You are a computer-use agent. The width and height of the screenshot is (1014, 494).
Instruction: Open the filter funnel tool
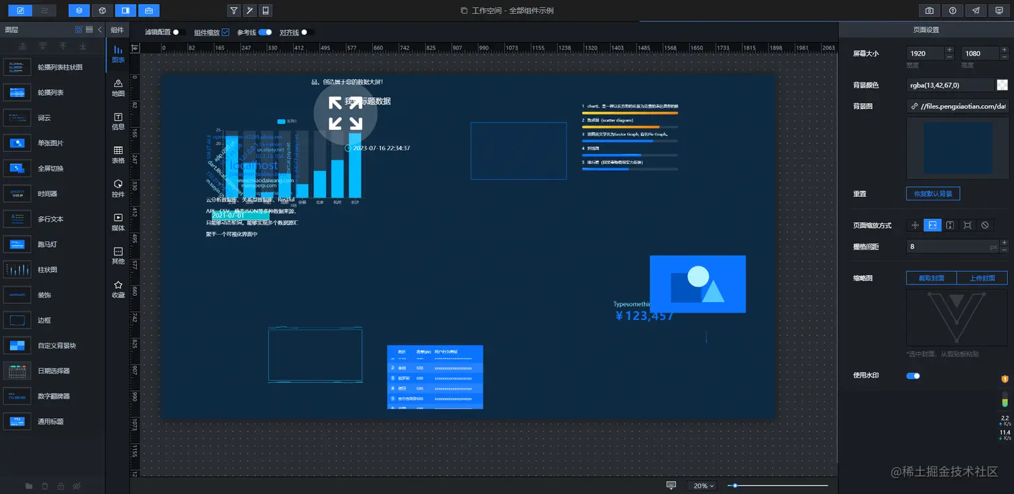pyautogui.click(x=233, y=11)
